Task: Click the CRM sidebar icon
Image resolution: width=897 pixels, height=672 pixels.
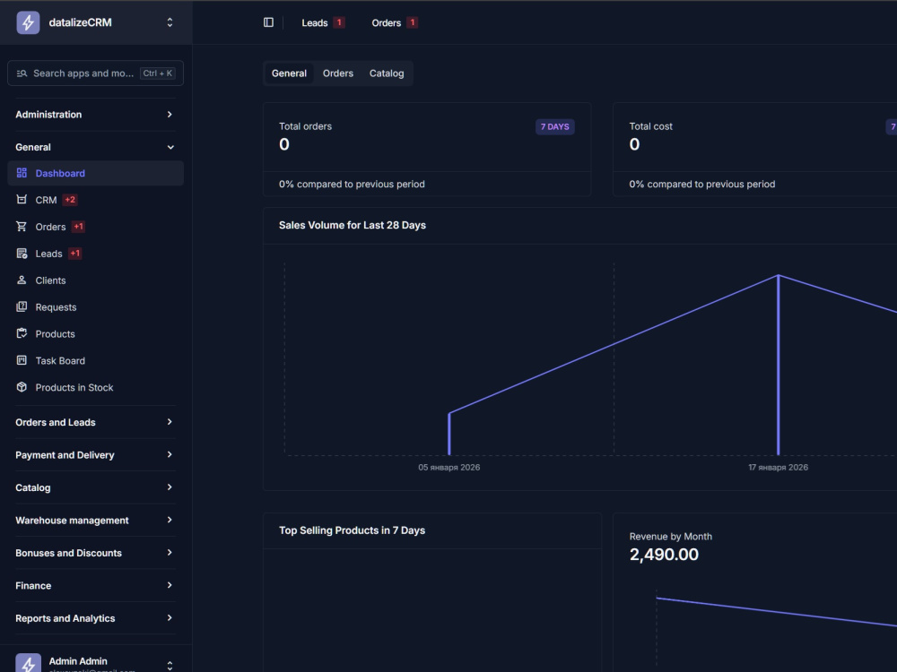Action: (x=22, y=200)
